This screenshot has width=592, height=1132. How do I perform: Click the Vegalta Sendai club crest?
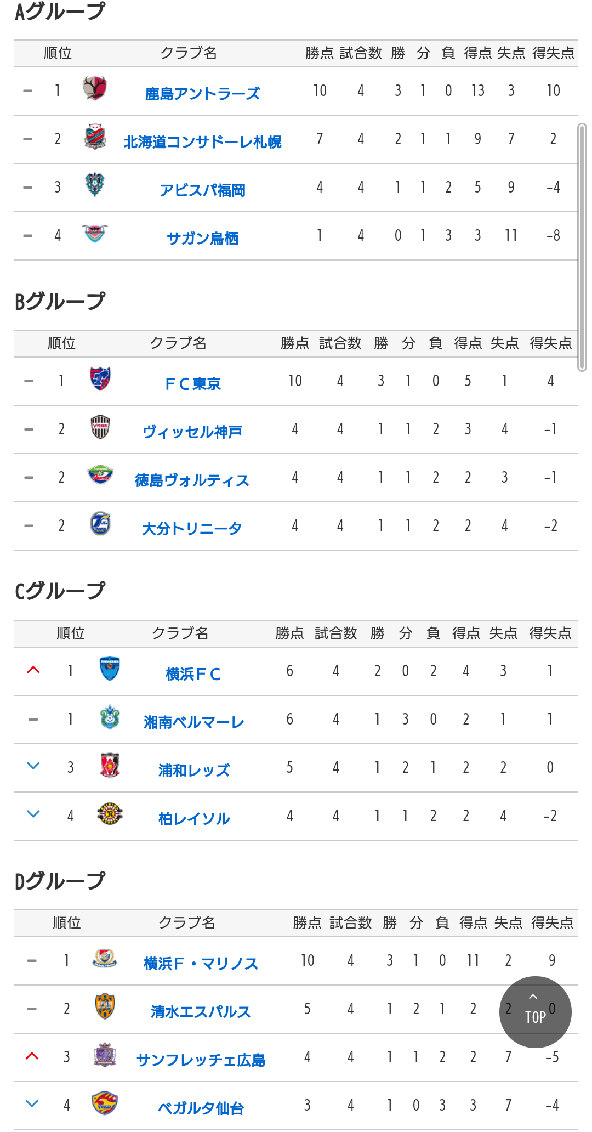pyautogui.click(x=105, y=1103)
